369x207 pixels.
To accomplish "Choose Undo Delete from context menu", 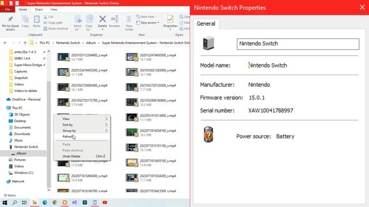I will 82,156.
